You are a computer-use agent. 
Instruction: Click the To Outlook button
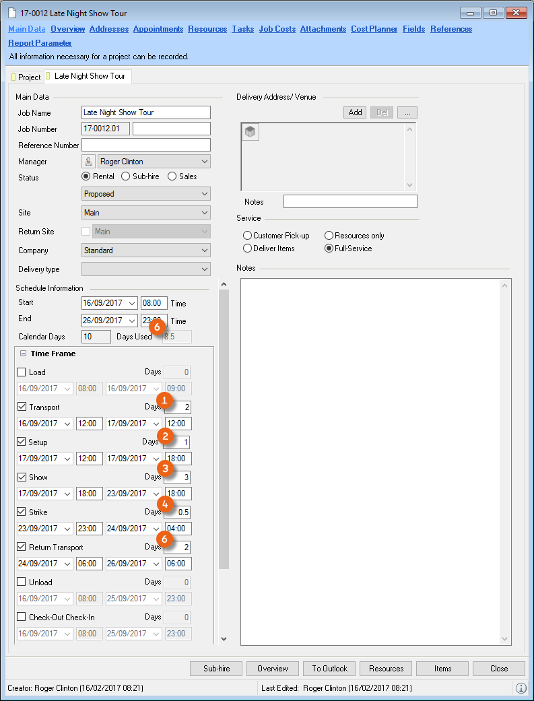tap(329, 669)
